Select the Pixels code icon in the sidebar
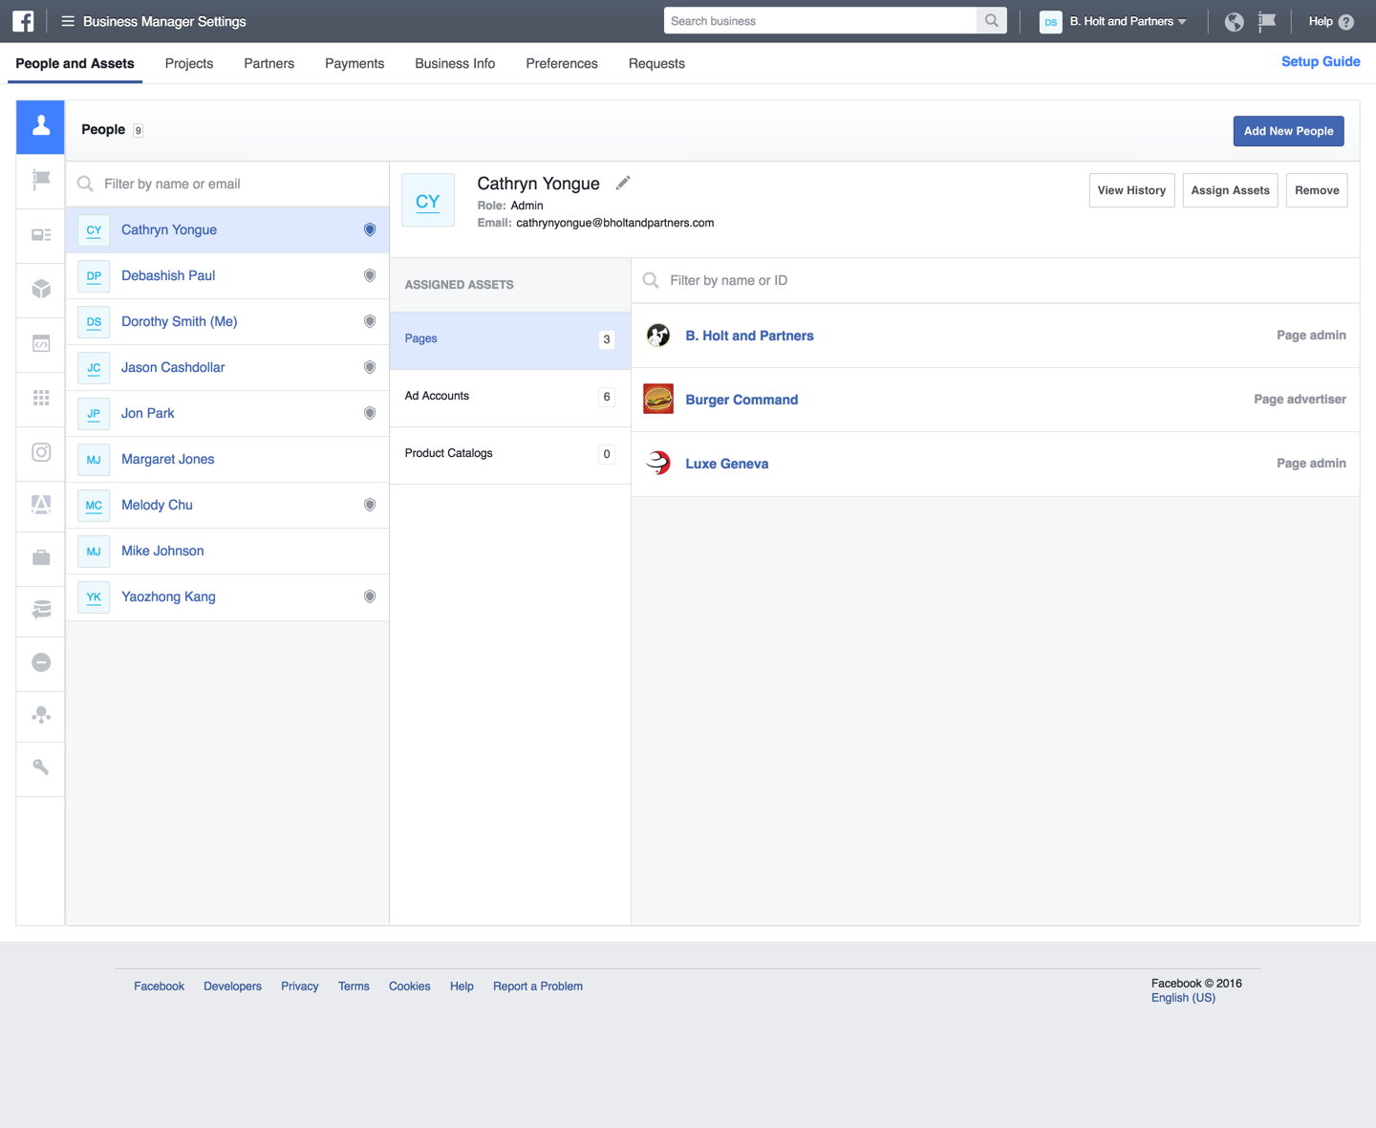The height and width of the screenshot is (1128, 1376). [40, 345]
